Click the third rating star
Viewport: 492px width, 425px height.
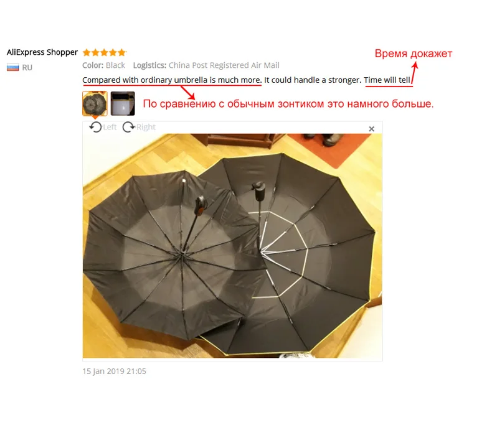(104, 52)
